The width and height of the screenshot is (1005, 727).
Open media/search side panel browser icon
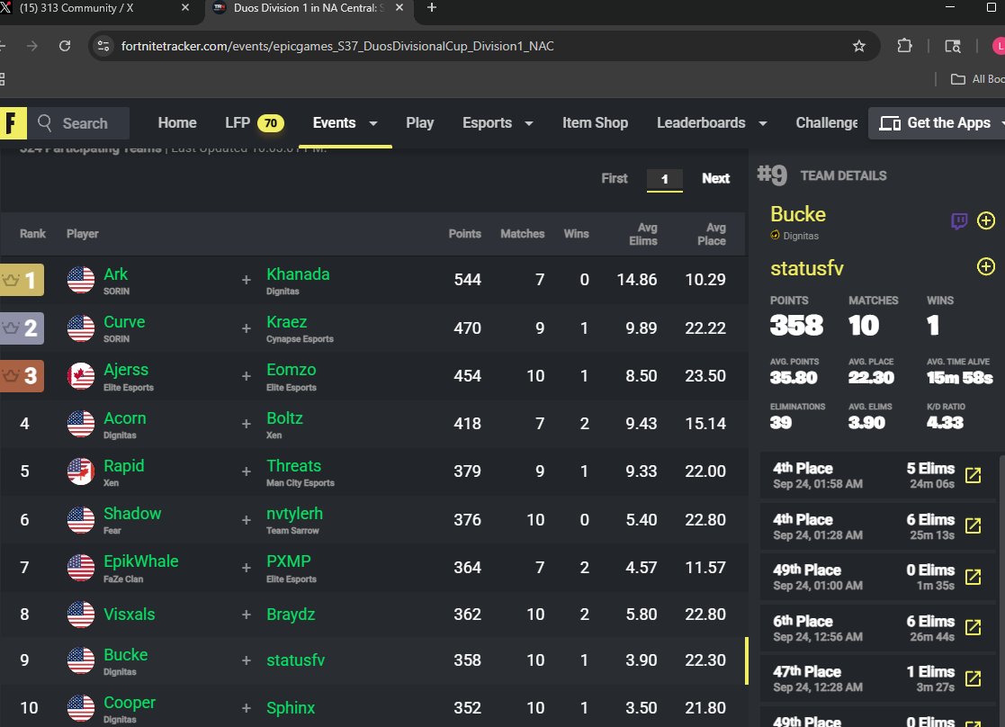click(953, 46)
